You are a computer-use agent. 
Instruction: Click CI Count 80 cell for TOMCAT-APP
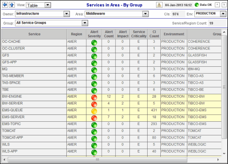154,139
